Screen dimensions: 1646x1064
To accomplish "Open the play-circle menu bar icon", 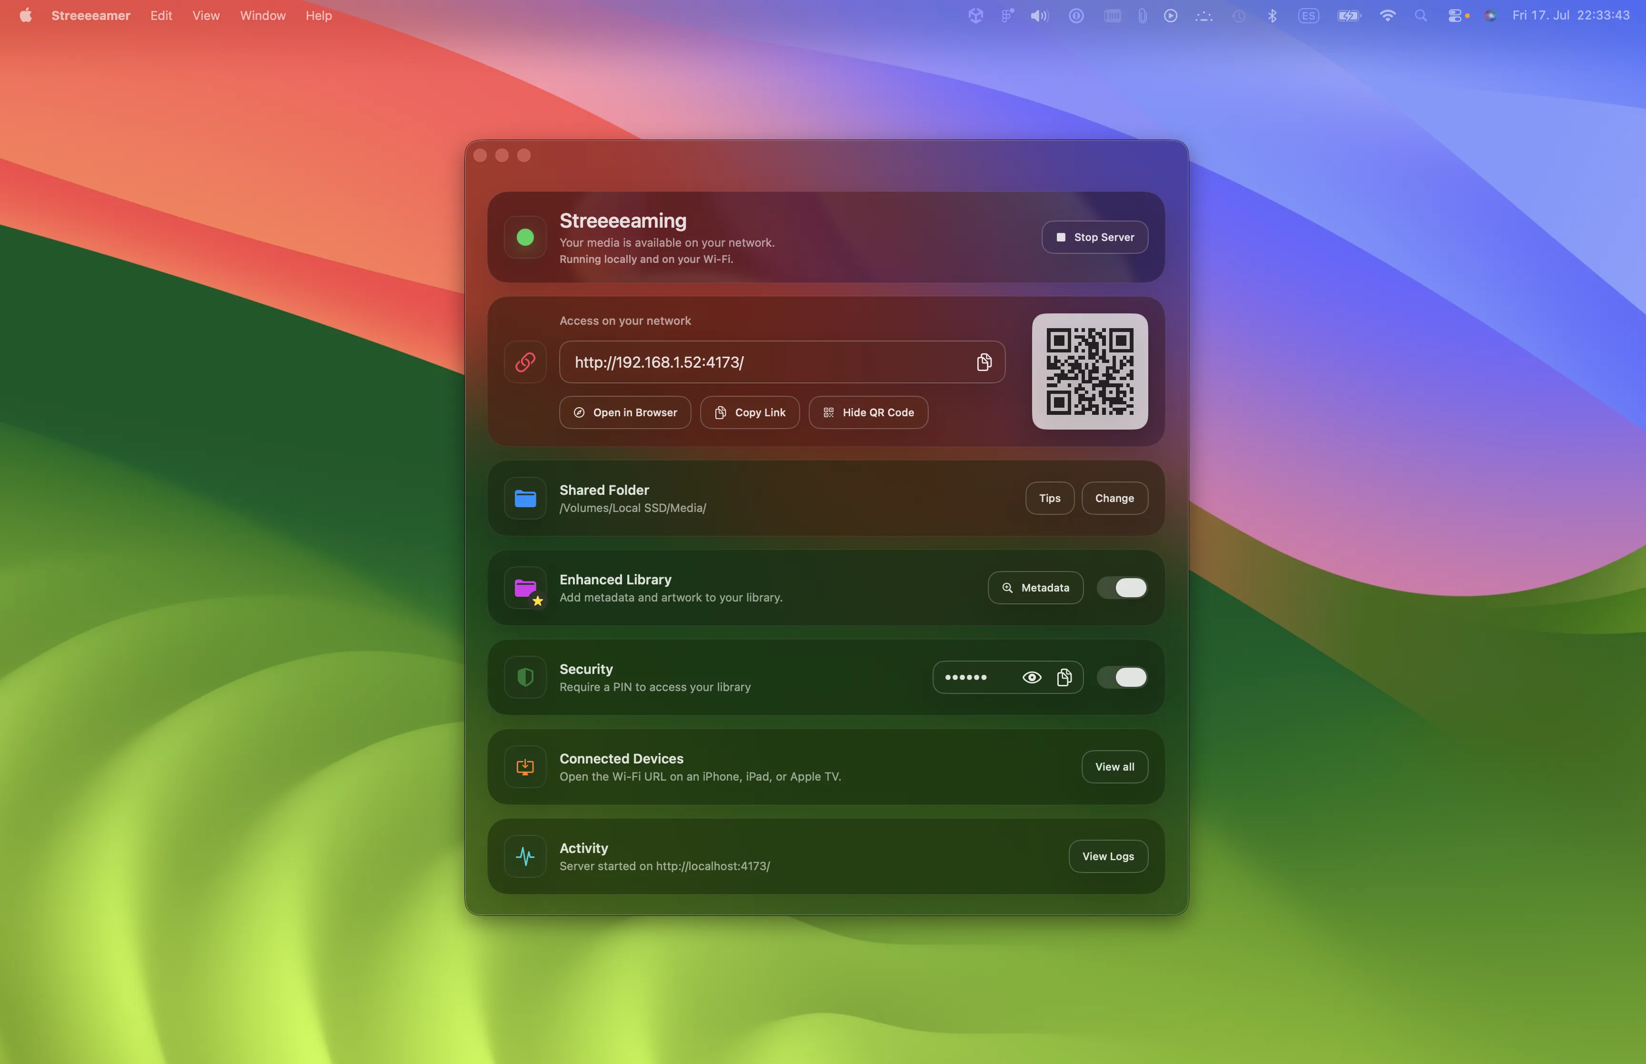I will tap(1171, 15).
